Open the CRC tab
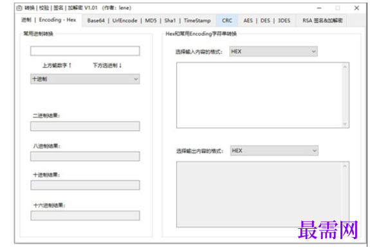The height and width of the screenshot is (250, 370). pos(227,21)
